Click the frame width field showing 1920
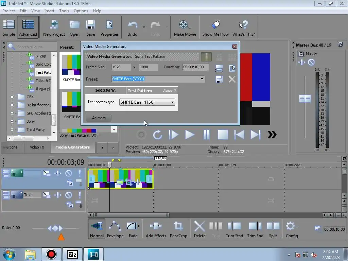348x261 pixels. click(x=121, y=67)
